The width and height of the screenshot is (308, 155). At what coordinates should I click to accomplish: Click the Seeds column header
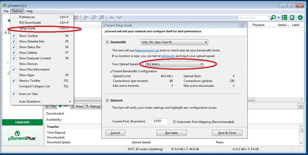(283, 25)
